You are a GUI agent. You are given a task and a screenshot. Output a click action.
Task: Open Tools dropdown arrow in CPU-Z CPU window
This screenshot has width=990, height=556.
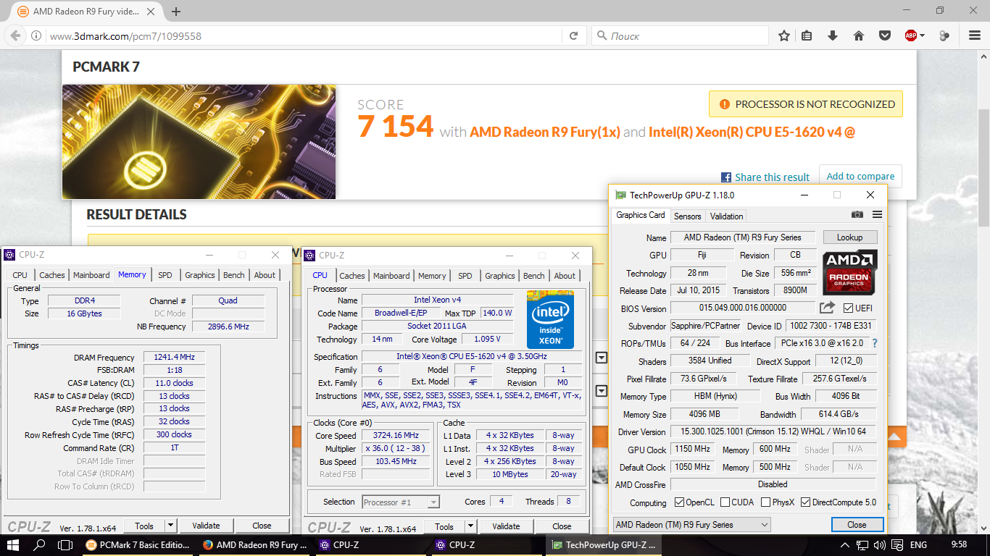pyautogui.click(x=471, y=526)
